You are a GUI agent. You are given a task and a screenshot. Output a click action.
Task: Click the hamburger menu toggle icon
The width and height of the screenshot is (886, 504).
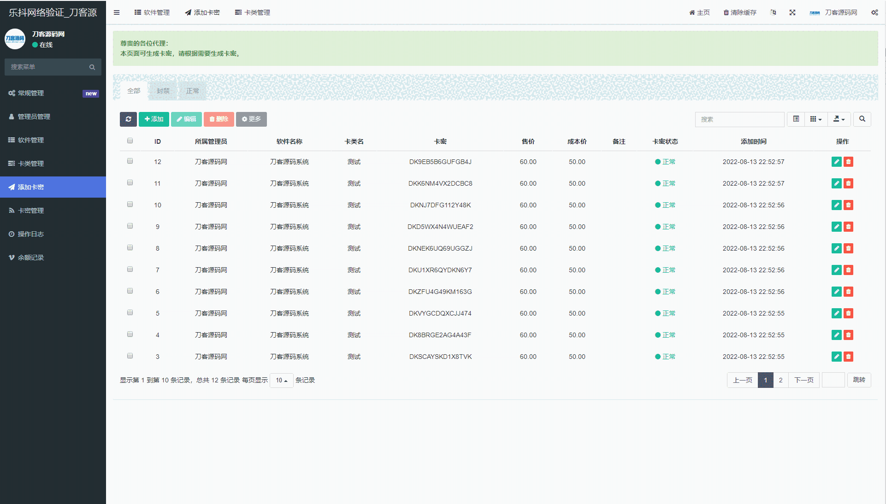pos(117,12)
